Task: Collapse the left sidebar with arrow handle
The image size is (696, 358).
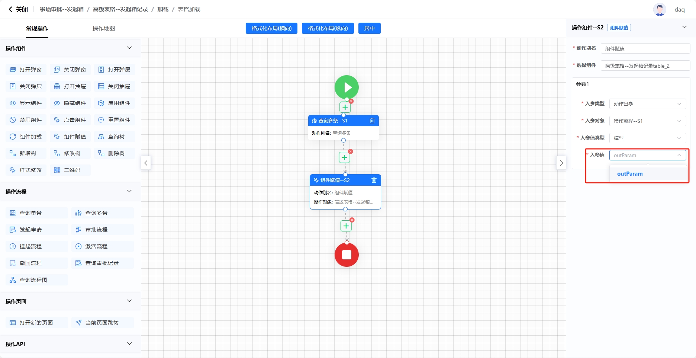Action: pyautogui.click(x=146, y=163)
